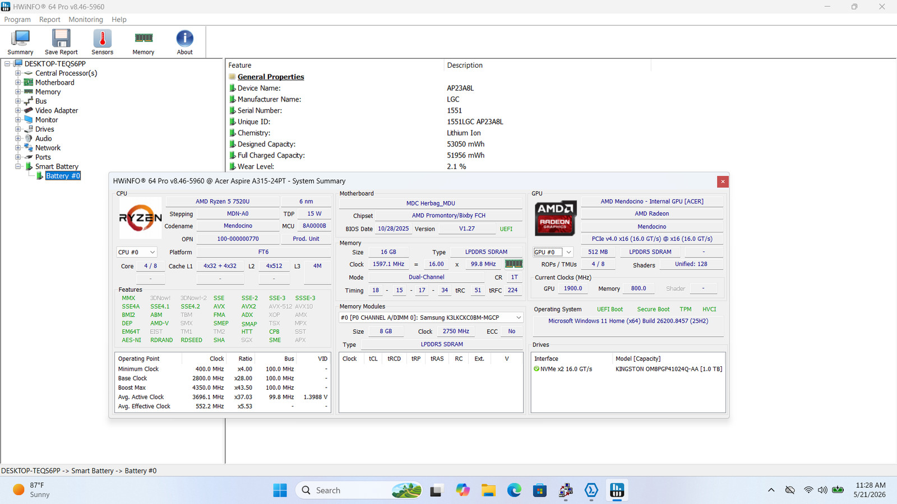Open the CPU #0 dropdown
The height and width of the screenshot is (504, 897).
(x=137, y=252)
